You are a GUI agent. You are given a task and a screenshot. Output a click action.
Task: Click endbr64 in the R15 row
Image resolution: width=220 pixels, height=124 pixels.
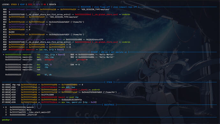tap(126, 42)
